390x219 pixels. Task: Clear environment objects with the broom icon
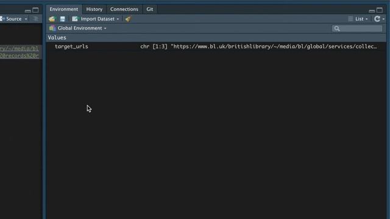pyautogui.click(x=128, y=19)
